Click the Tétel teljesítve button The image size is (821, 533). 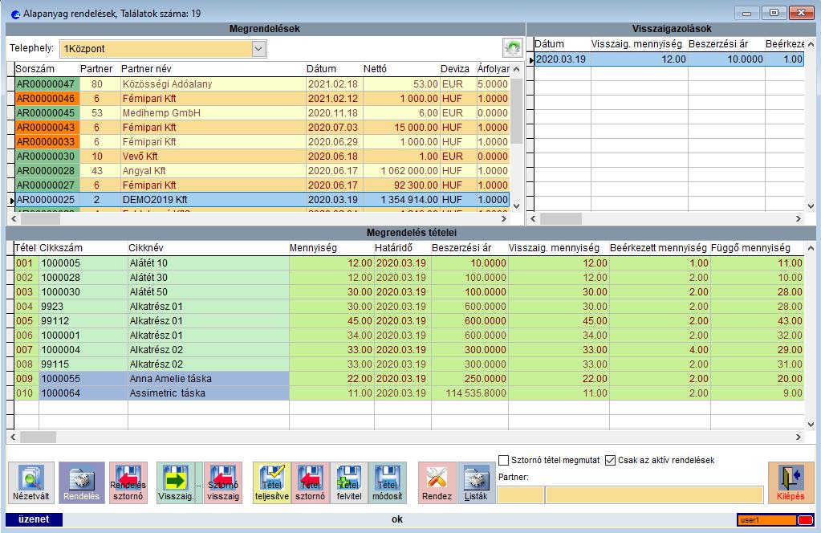pos(272,482)
